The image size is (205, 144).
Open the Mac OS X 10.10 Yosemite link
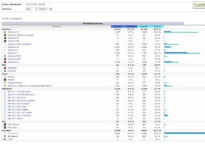(19, 116)
